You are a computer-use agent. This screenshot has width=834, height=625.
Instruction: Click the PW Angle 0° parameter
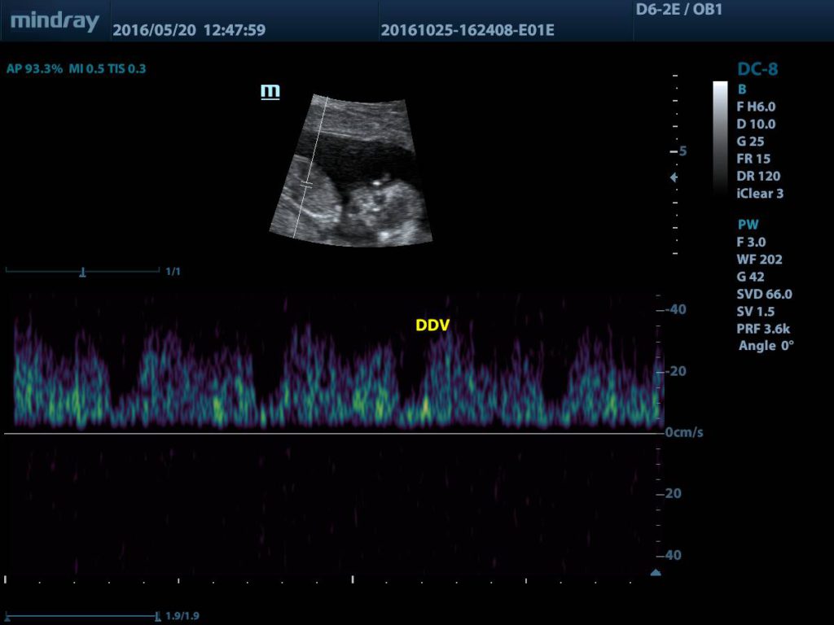tap(766, 346)
